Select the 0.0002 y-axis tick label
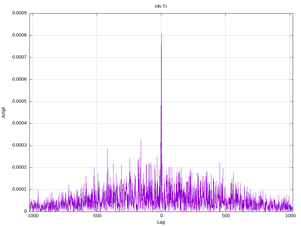301x226 pixels. [x=20, y=167]
